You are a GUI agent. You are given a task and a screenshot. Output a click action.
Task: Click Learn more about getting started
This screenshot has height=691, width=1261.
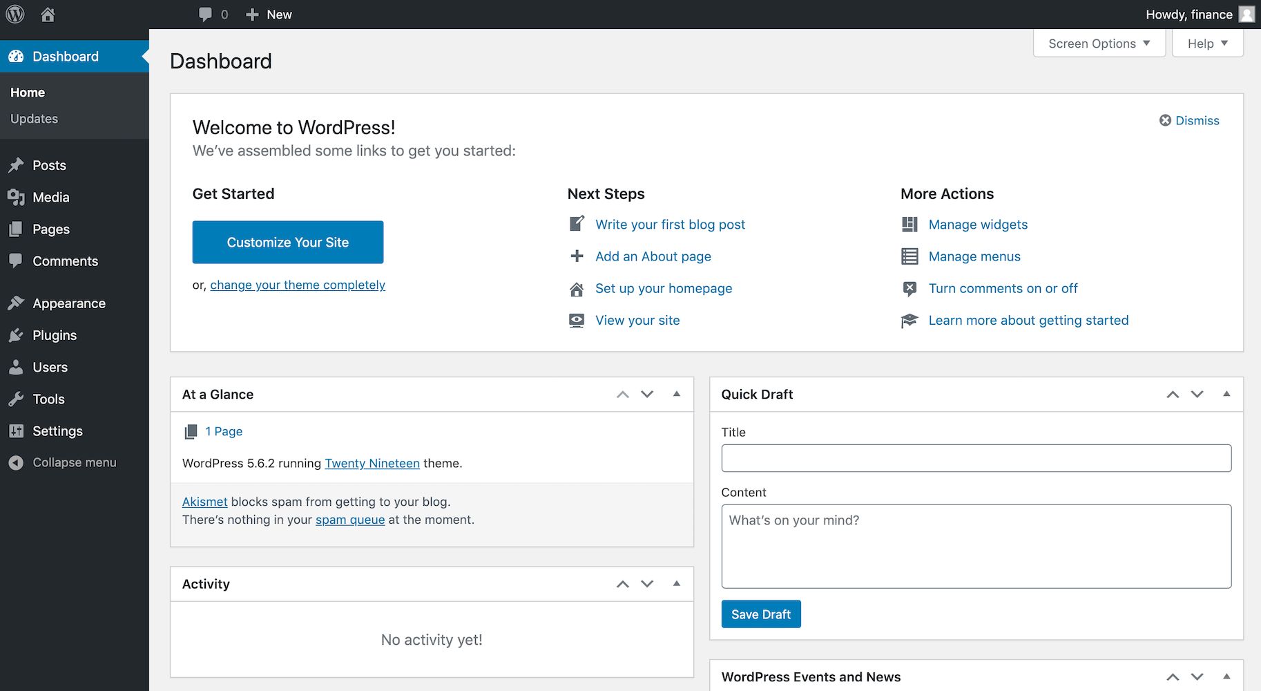click(x=1028, y=320)
